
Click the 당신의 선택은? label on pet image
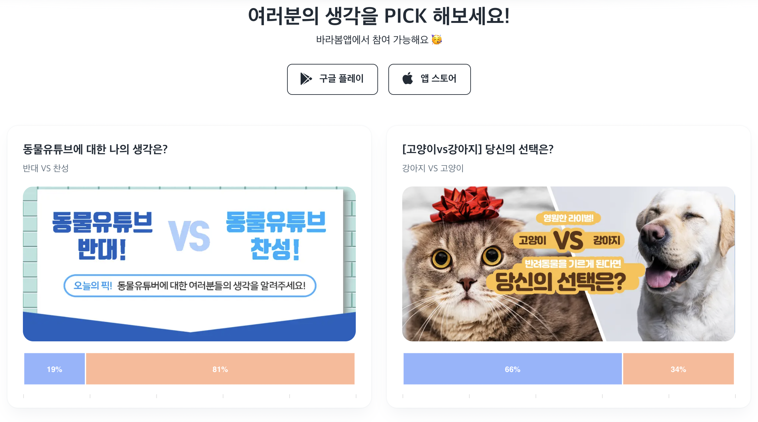560,282
